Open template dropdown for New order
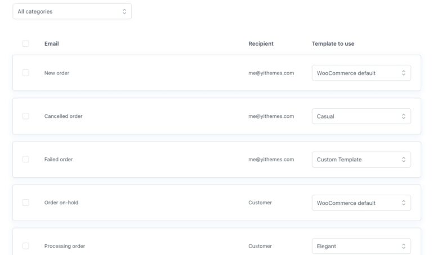433x255 pixels. pyautogui.click(x=361, y=73)
